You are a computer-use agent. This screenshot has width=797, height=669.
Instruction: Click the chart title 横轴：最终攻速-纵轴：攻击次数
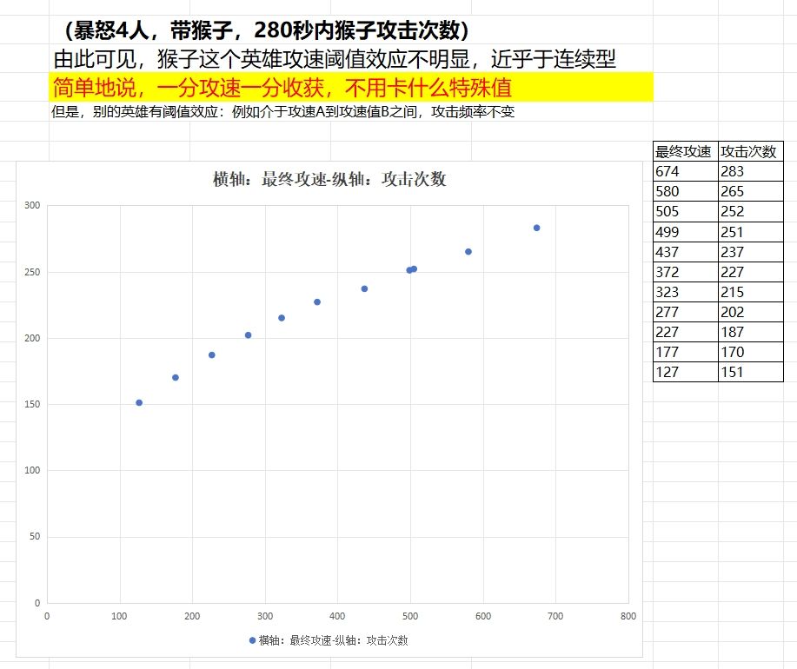click(x=329, y=179)
